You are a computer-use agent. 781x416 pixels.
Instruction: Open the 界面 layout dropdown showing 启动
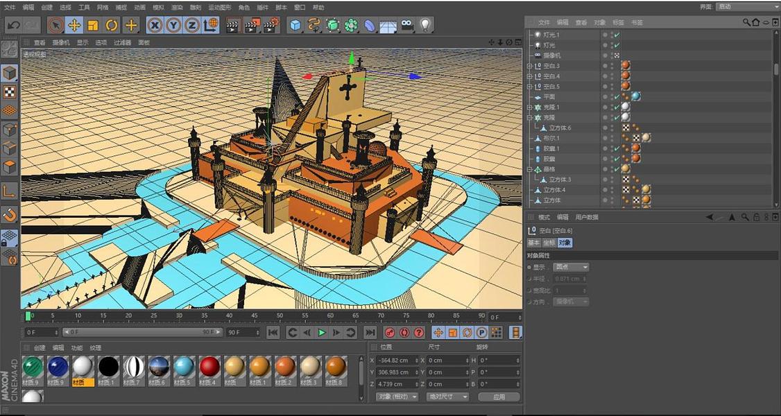pos(747,6)
